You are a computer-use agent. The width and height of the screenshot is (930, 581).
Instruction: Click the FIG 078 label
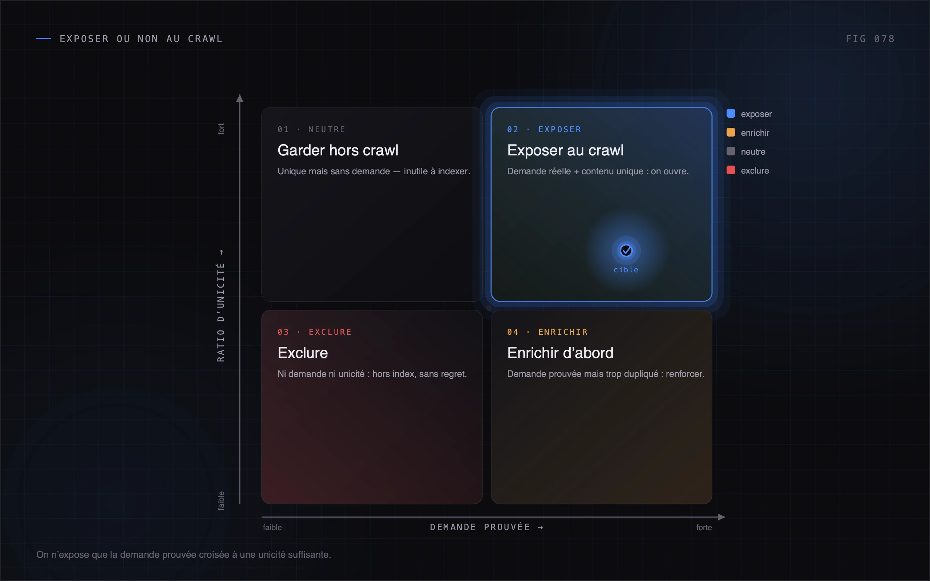click(x=870, y=39)
